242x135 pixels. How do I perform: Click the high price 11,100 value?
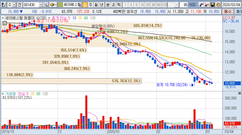click(x=196, y=11)
